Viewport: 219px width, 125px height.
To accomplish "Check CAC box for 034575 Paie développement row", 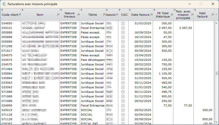I will (123, 60).
